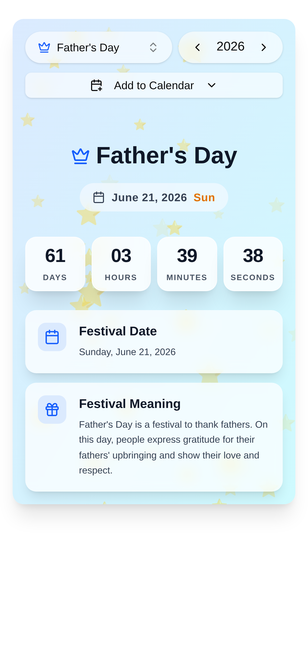This screenshot has width=308, height=666.
Task: Click the calendar-plus icon
Action: (96, 85)
